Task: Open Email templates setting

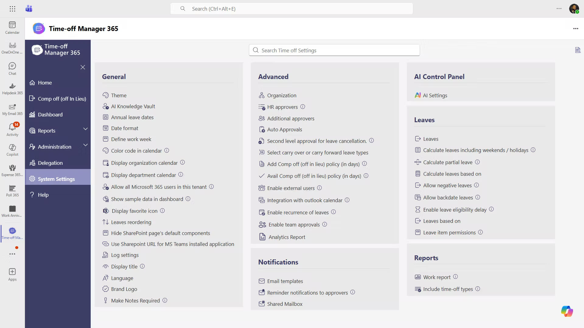Action: coord(285,281)
